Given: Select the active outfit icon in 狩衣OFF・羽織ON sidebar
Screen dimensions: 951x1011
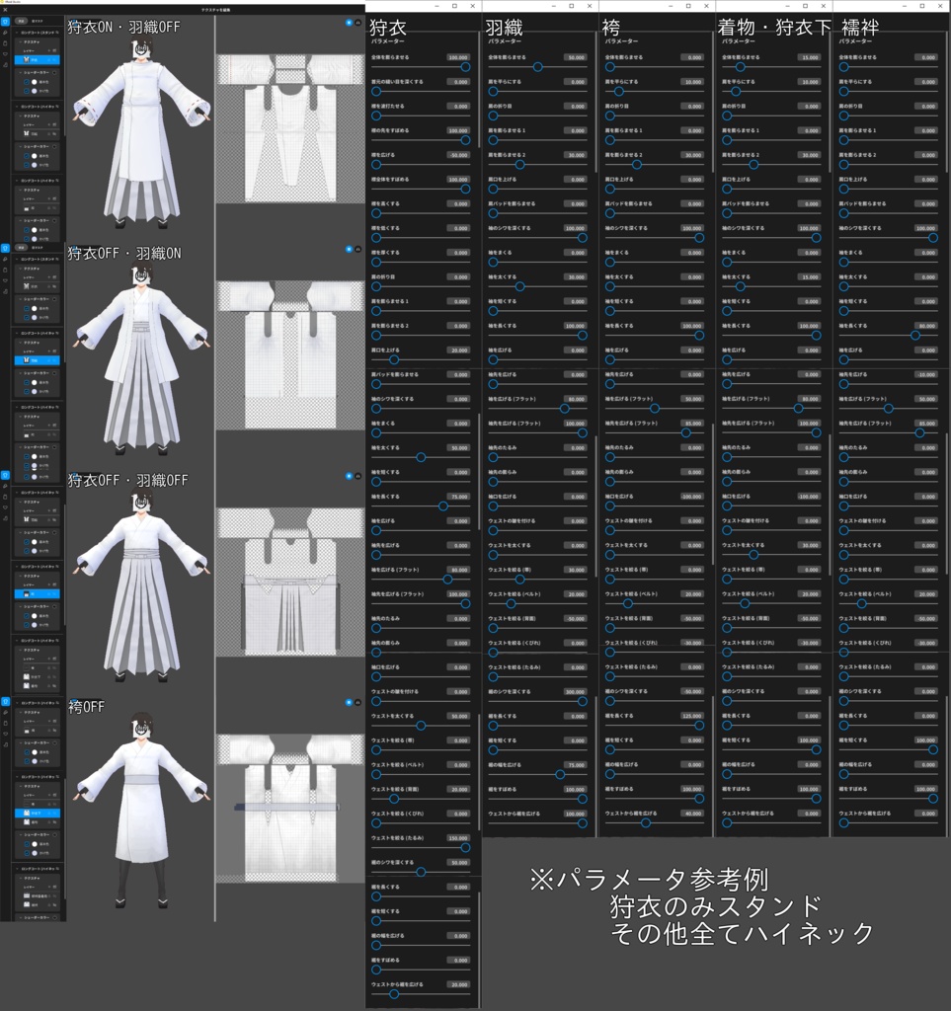Looking at the screenshot, I should pos(5,248).
